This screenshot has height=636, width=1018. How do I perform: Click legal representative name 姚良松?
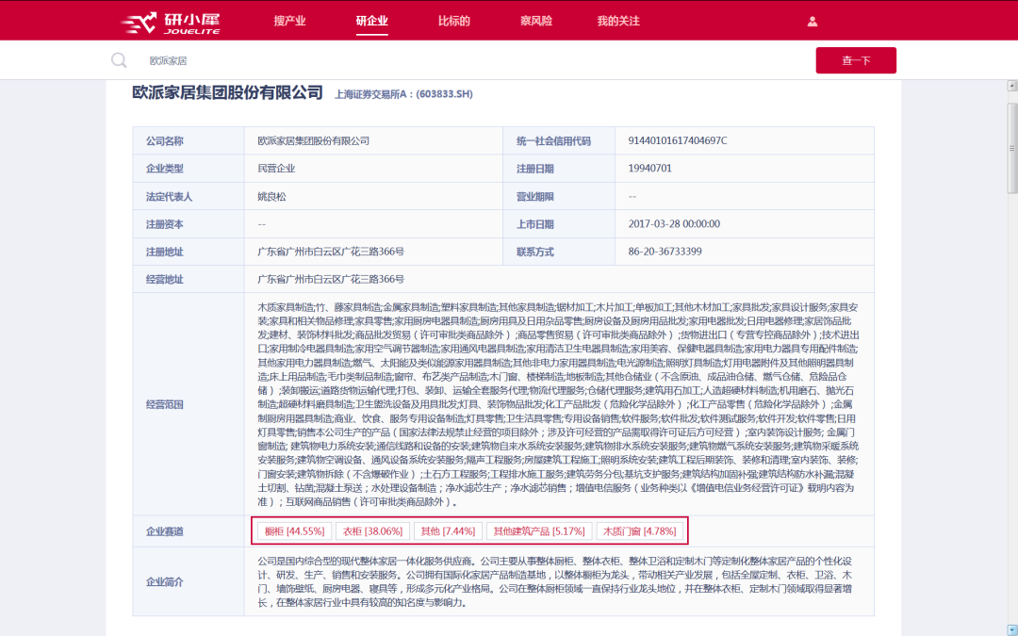(x=272, y=197)
